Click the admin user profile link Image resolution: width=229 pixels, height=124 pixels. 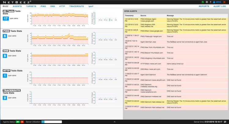pyautogui.click(x=217, y=2)
